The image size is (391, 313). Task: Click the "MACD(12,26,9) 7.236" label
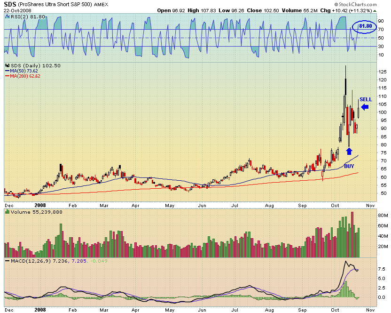click(x=39, y=261)
